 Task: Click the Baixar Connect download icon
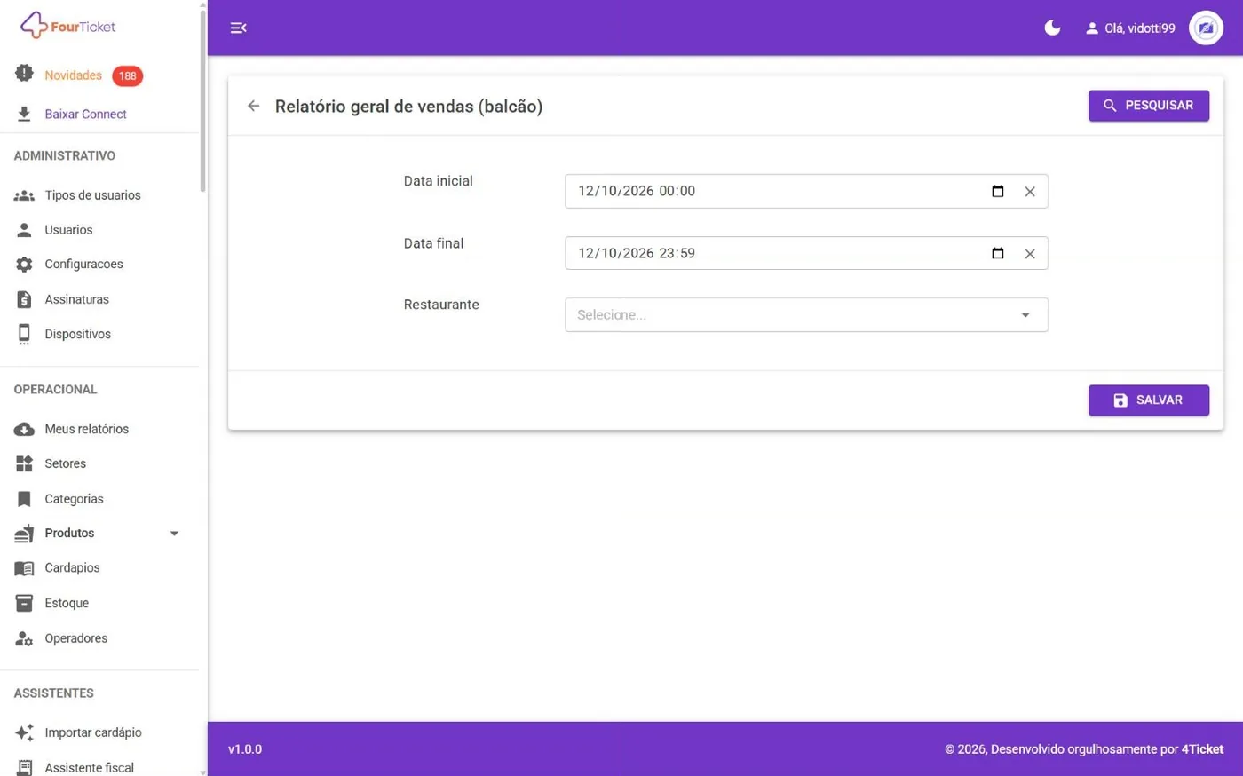point(24,114)
